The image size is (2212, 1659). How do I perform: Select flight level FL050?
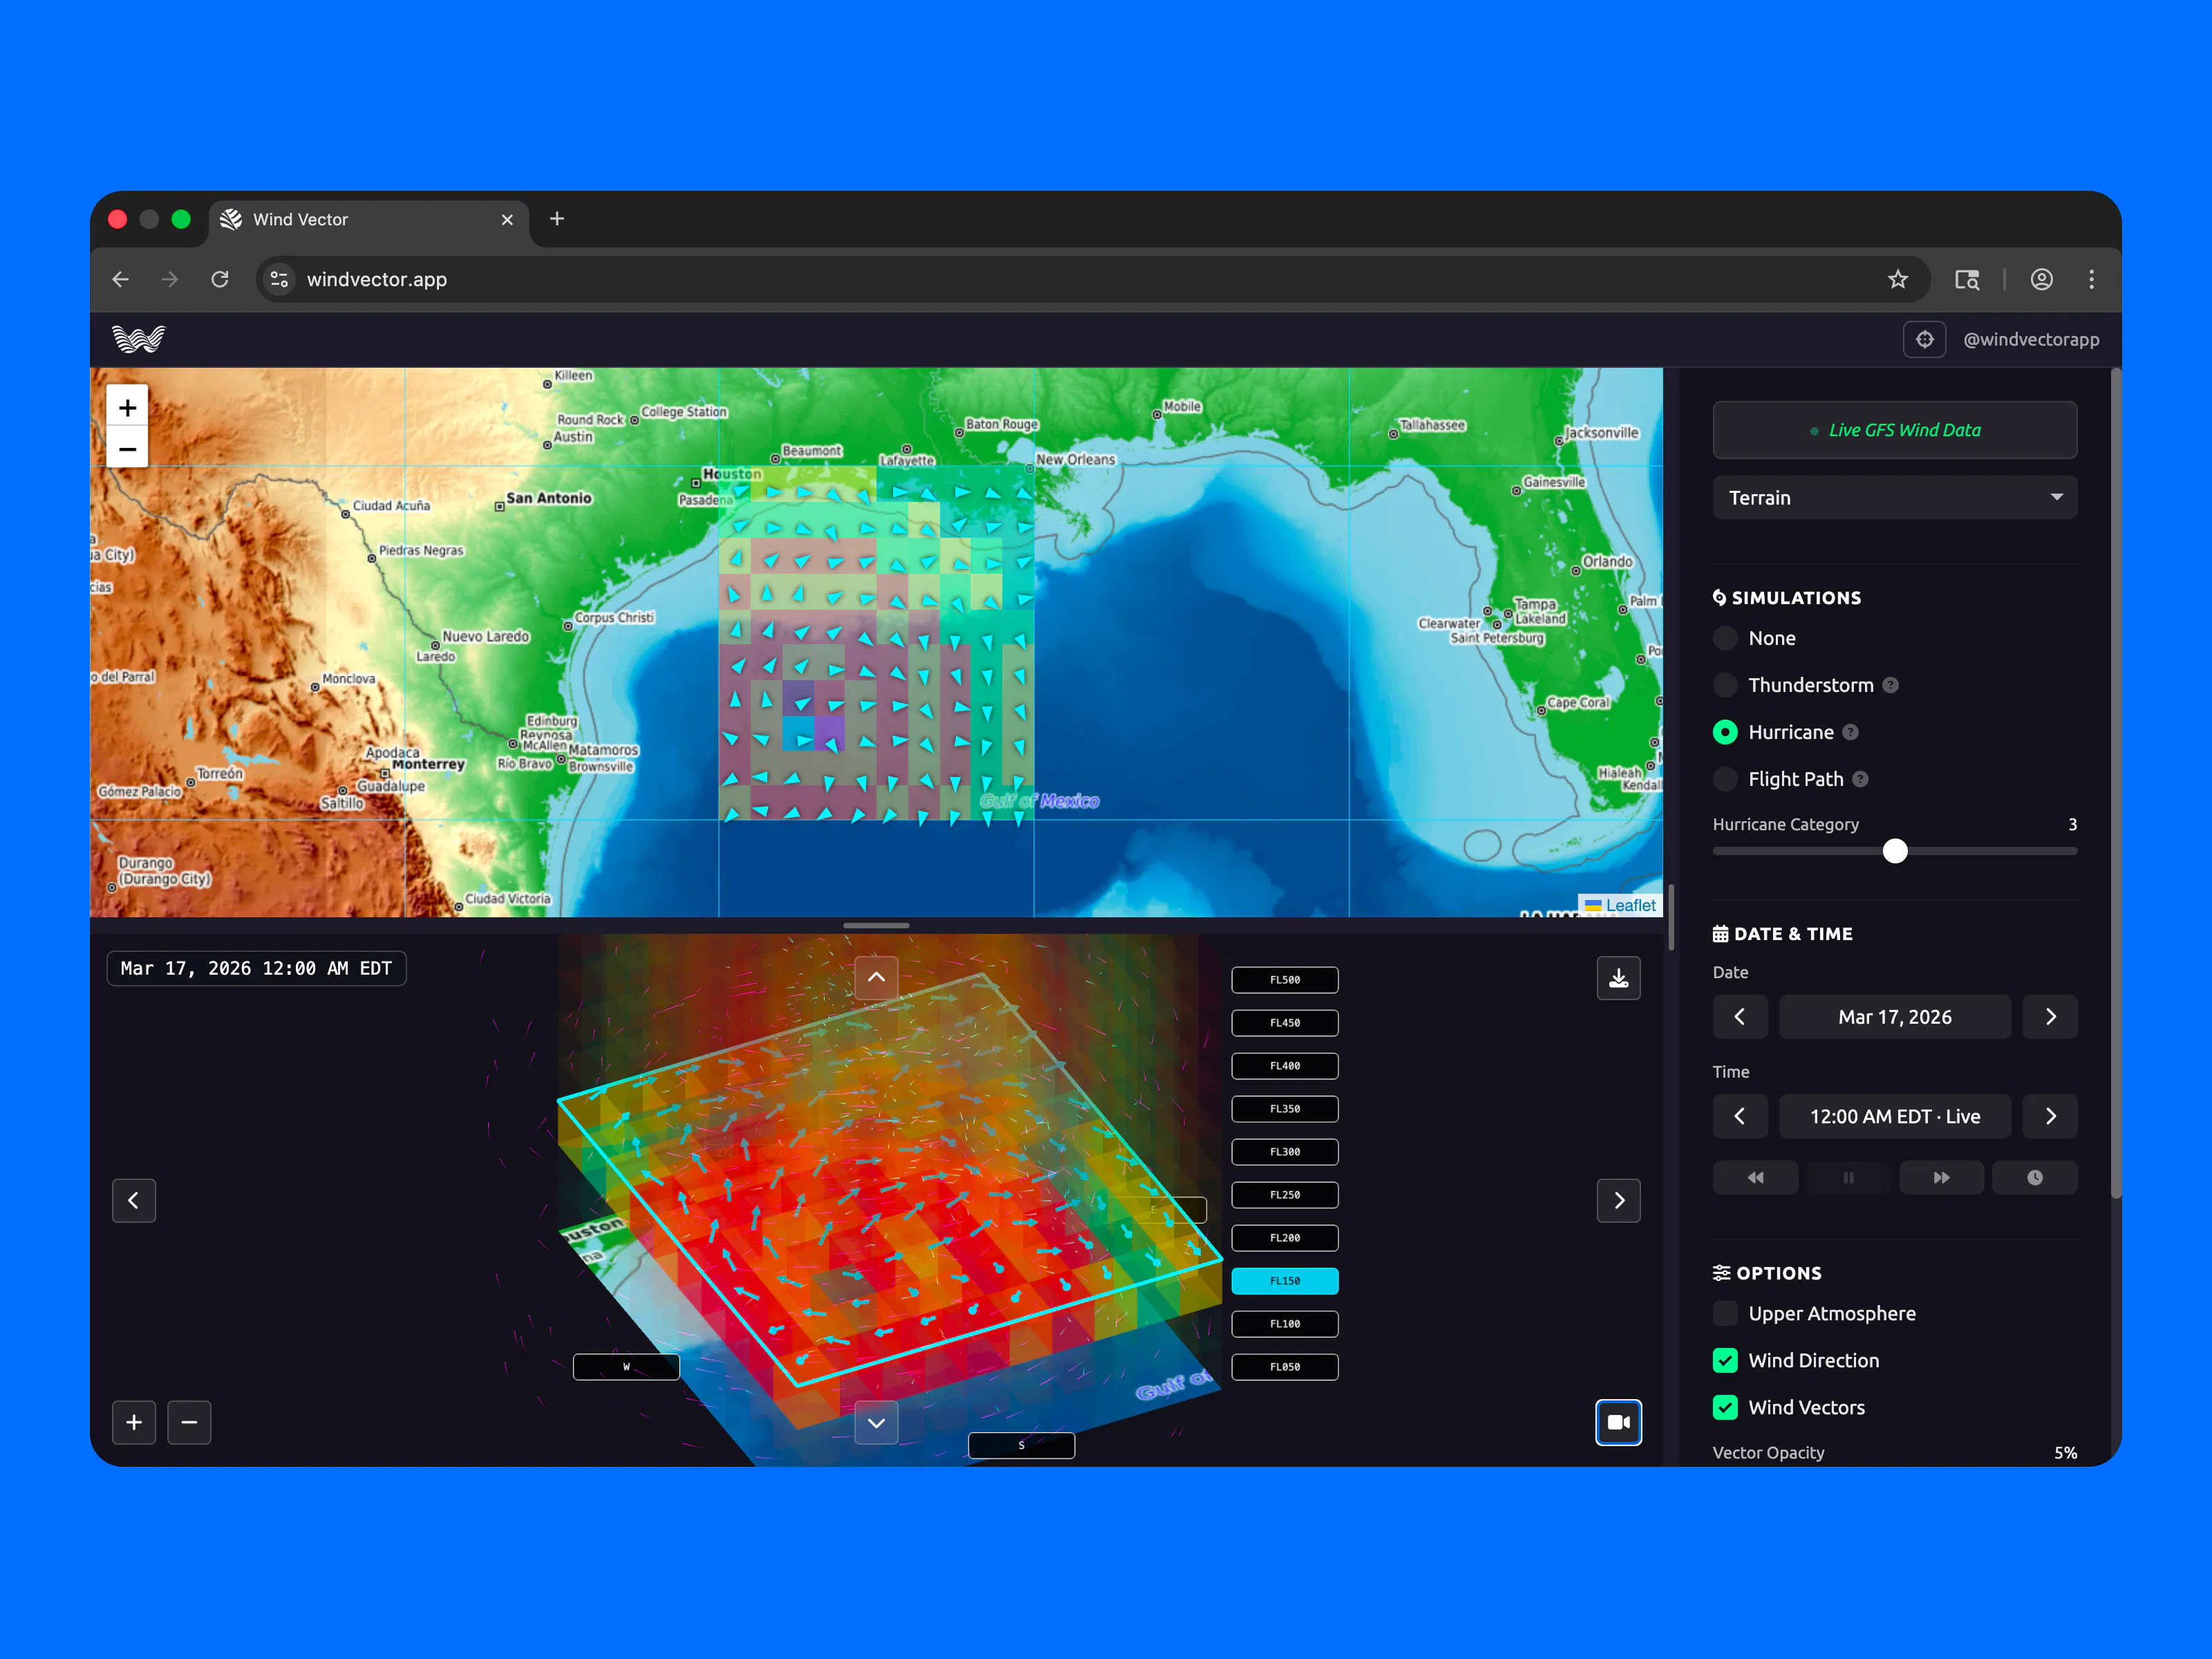(1284, 1367)
